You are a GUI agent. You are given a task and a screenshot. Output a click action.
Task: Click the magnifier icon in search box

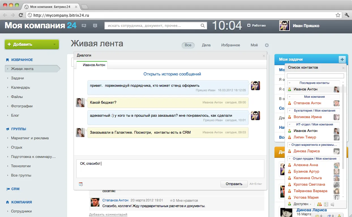tap(203, 26)
